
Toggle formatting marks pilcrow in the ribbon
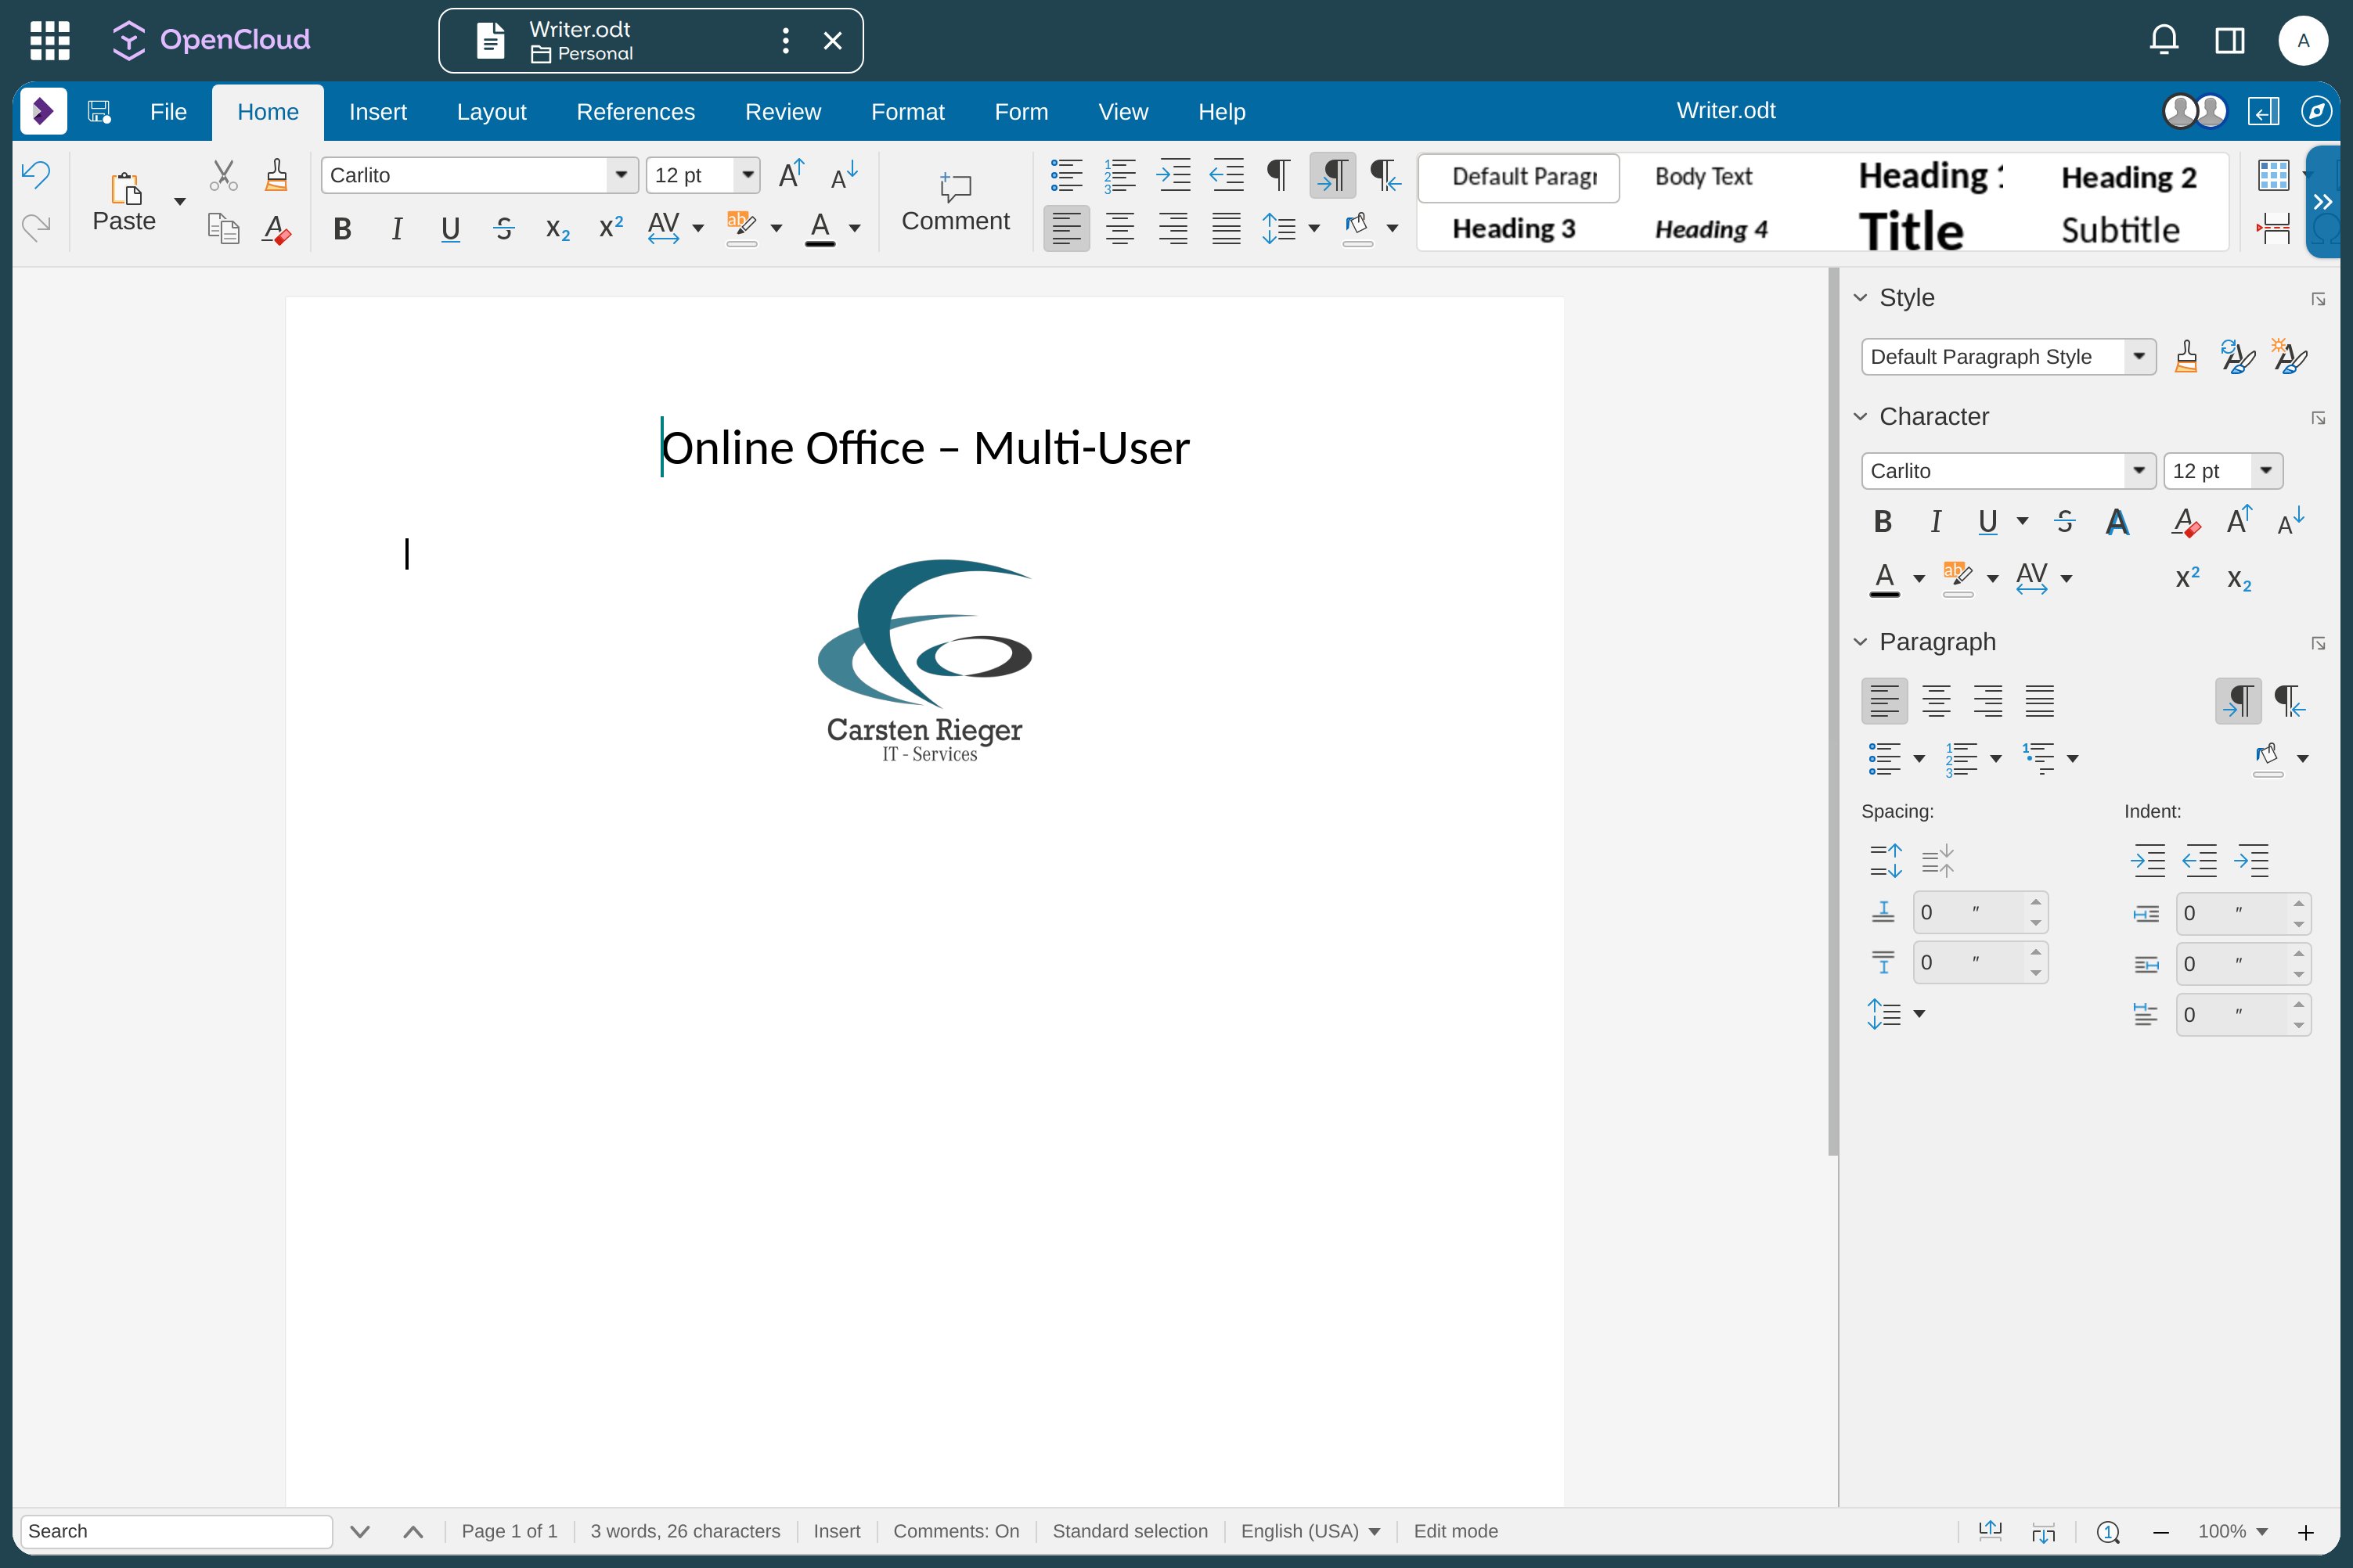(x=1278, y=175)
